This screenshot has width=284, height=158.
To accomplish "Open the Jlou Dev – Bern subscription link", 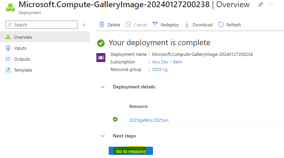I will (167, 62).
